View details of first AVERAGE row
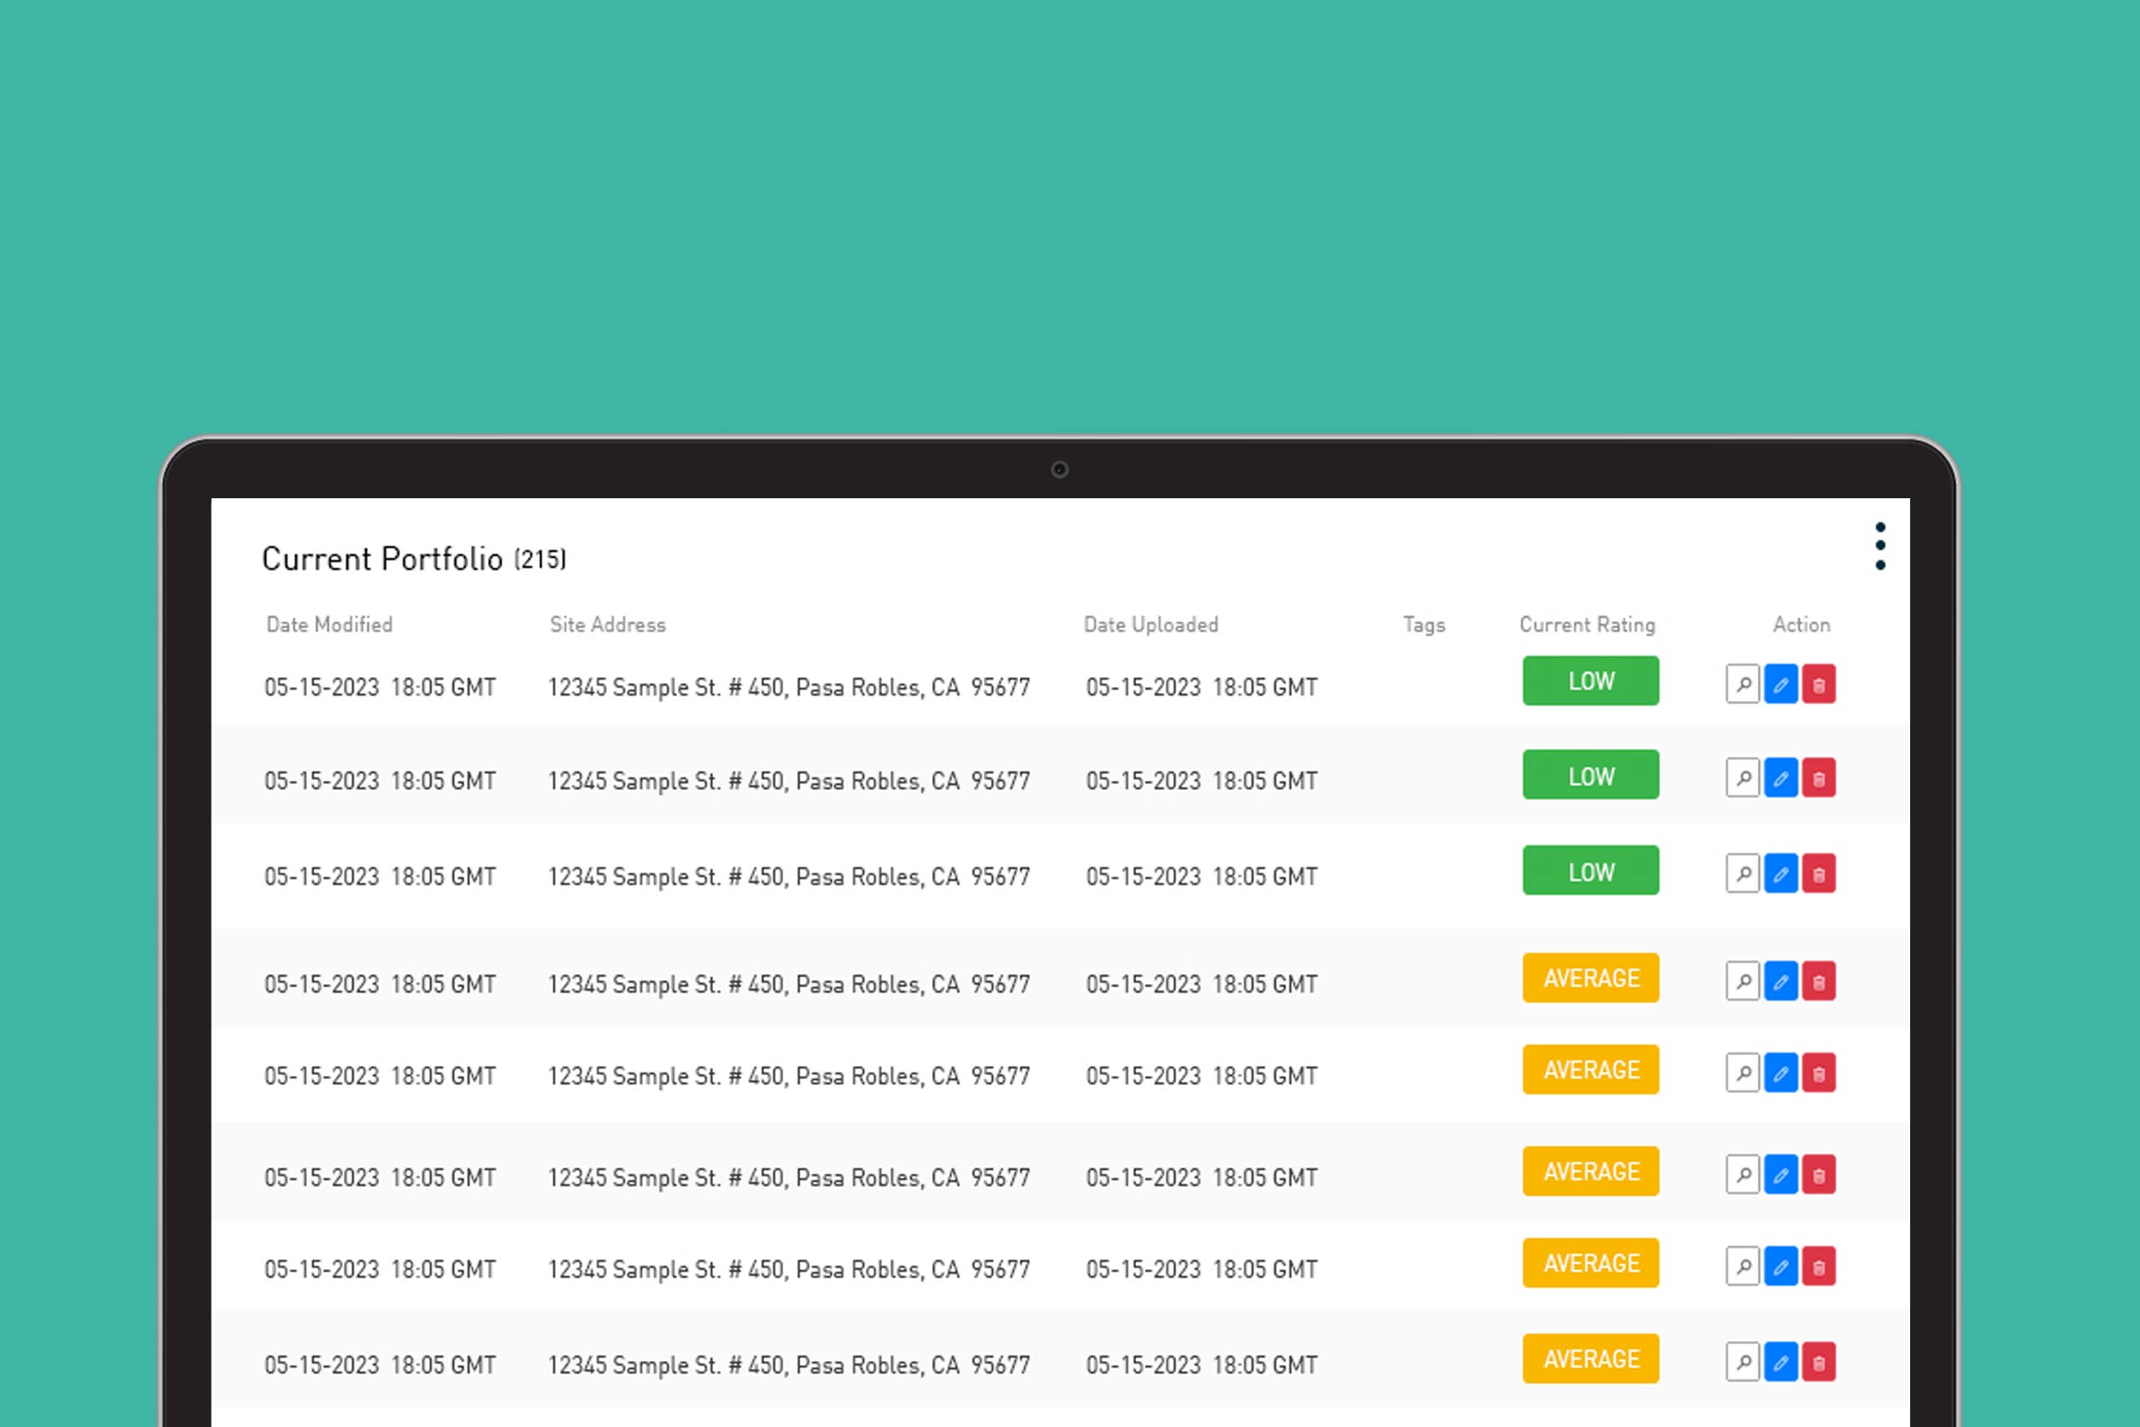Viewport: 2140px width, 1427px height. click(1742, 981)
